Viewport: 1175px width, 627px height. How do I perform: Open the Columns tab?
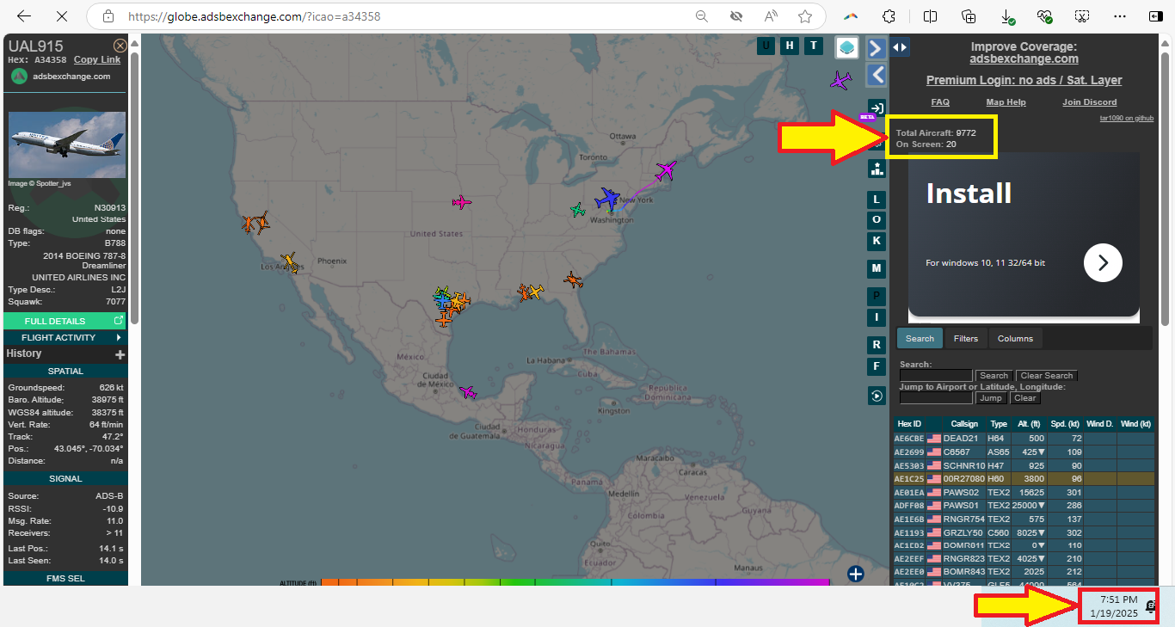[x=1015, y=338]
